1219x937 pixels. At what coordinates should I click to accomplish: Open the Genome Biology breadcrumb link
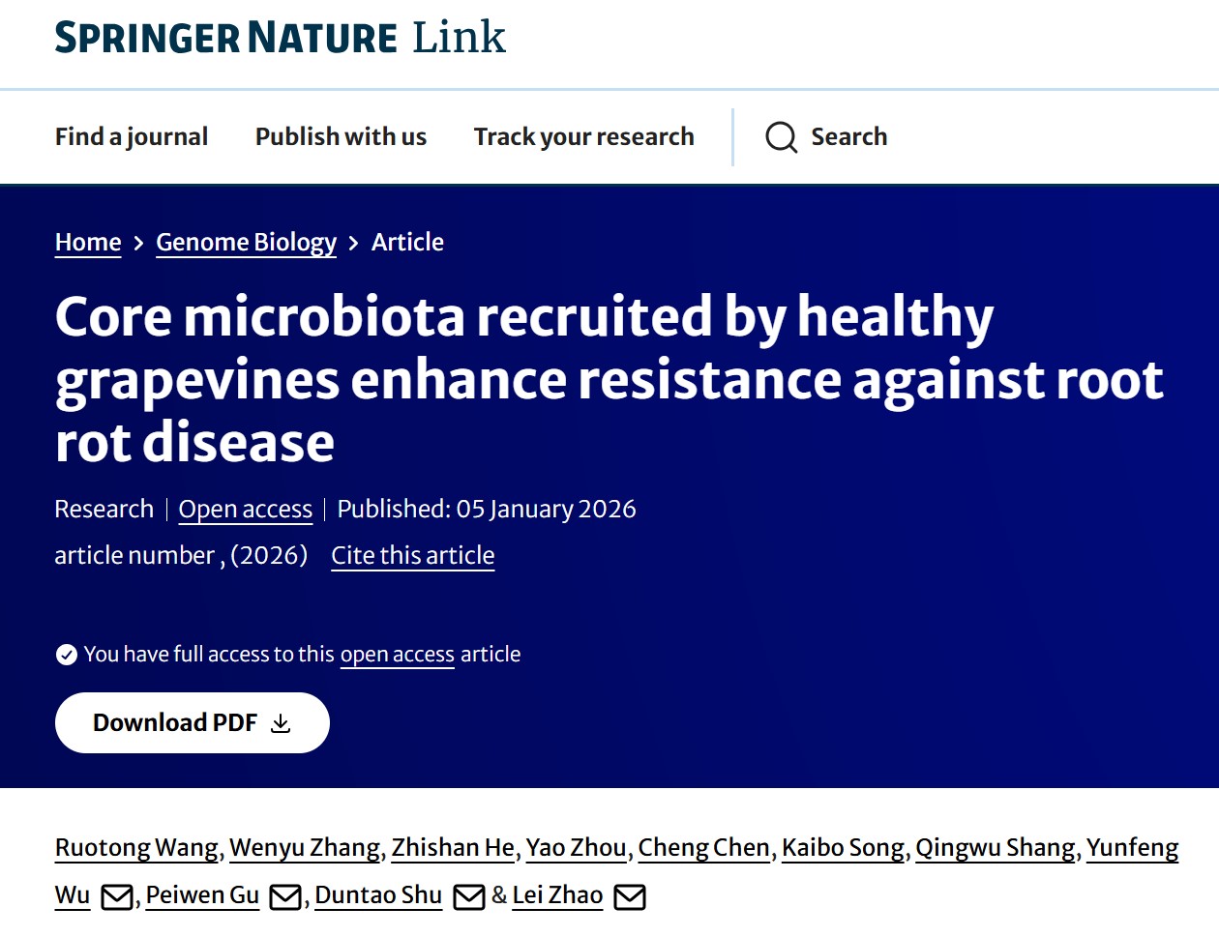tap(246, 243)
